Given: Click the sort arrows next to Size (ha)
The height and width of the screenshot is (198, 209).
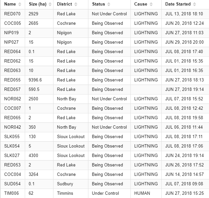Looking at the screenshot, I should pyautogui.click(x=50, y=4).
